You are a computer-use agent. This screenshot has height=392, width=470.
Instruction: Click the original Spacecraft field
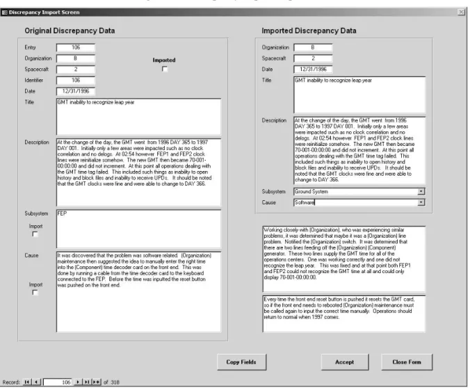76,70
